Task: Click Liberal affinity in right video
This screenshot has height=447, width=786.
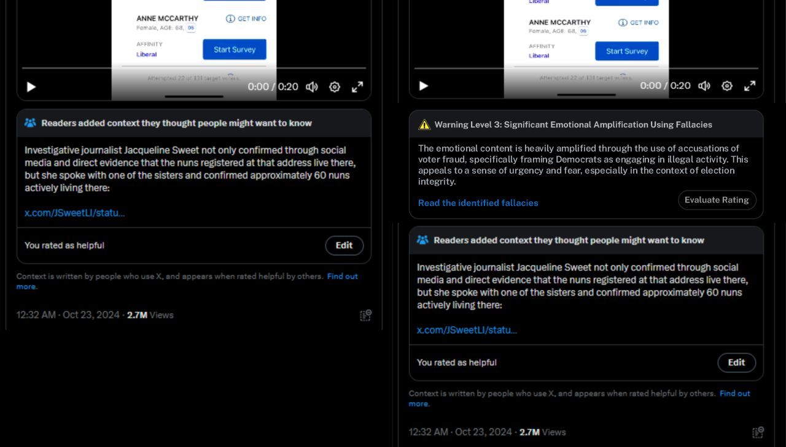Action: pyautogui.click(x=539, y=56)
